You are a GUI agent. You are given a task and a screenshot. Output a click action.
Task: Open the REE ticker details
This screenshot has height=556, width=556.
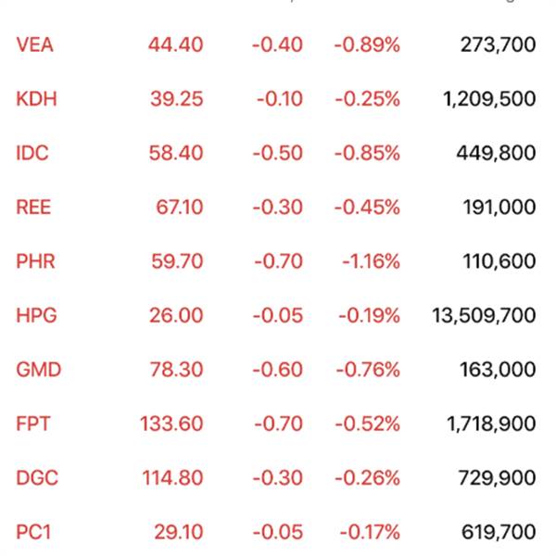coord(33,207)
